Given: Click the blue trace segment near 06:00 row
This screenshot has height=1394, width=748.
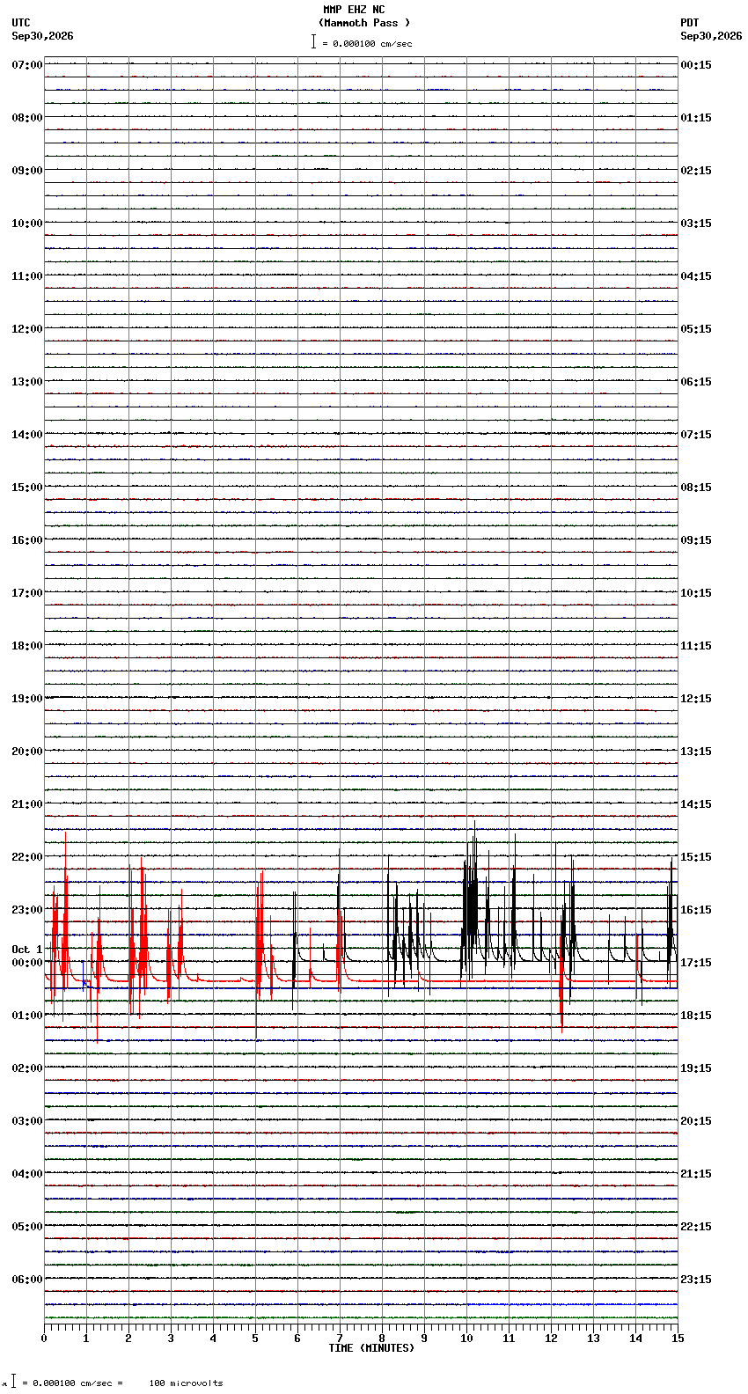Looking at the screenshot, I should (x=572, y=1304).
